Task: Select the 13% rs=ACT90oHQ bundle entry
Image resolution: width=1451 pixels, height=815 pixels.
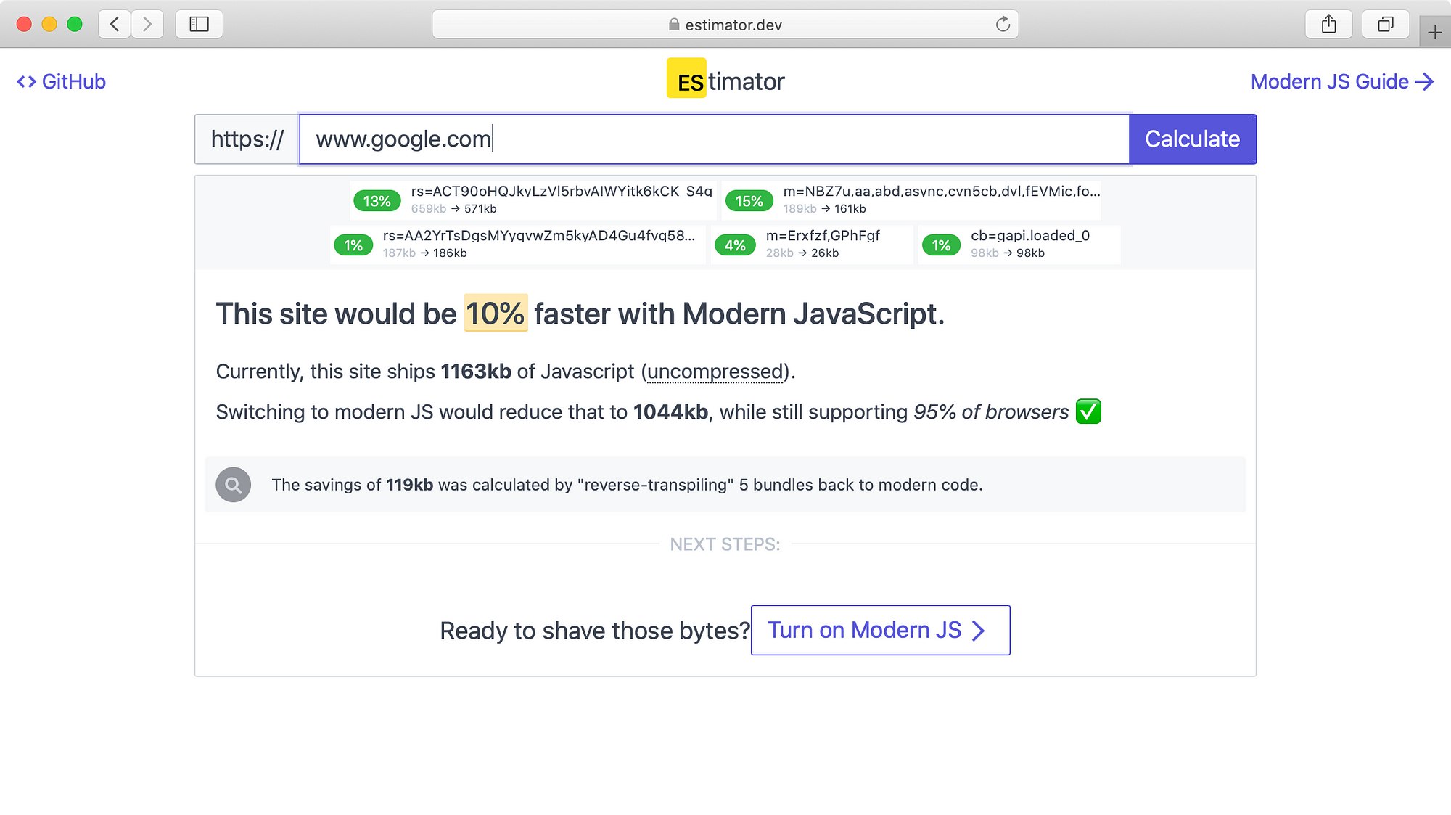Action: (533, 200)
